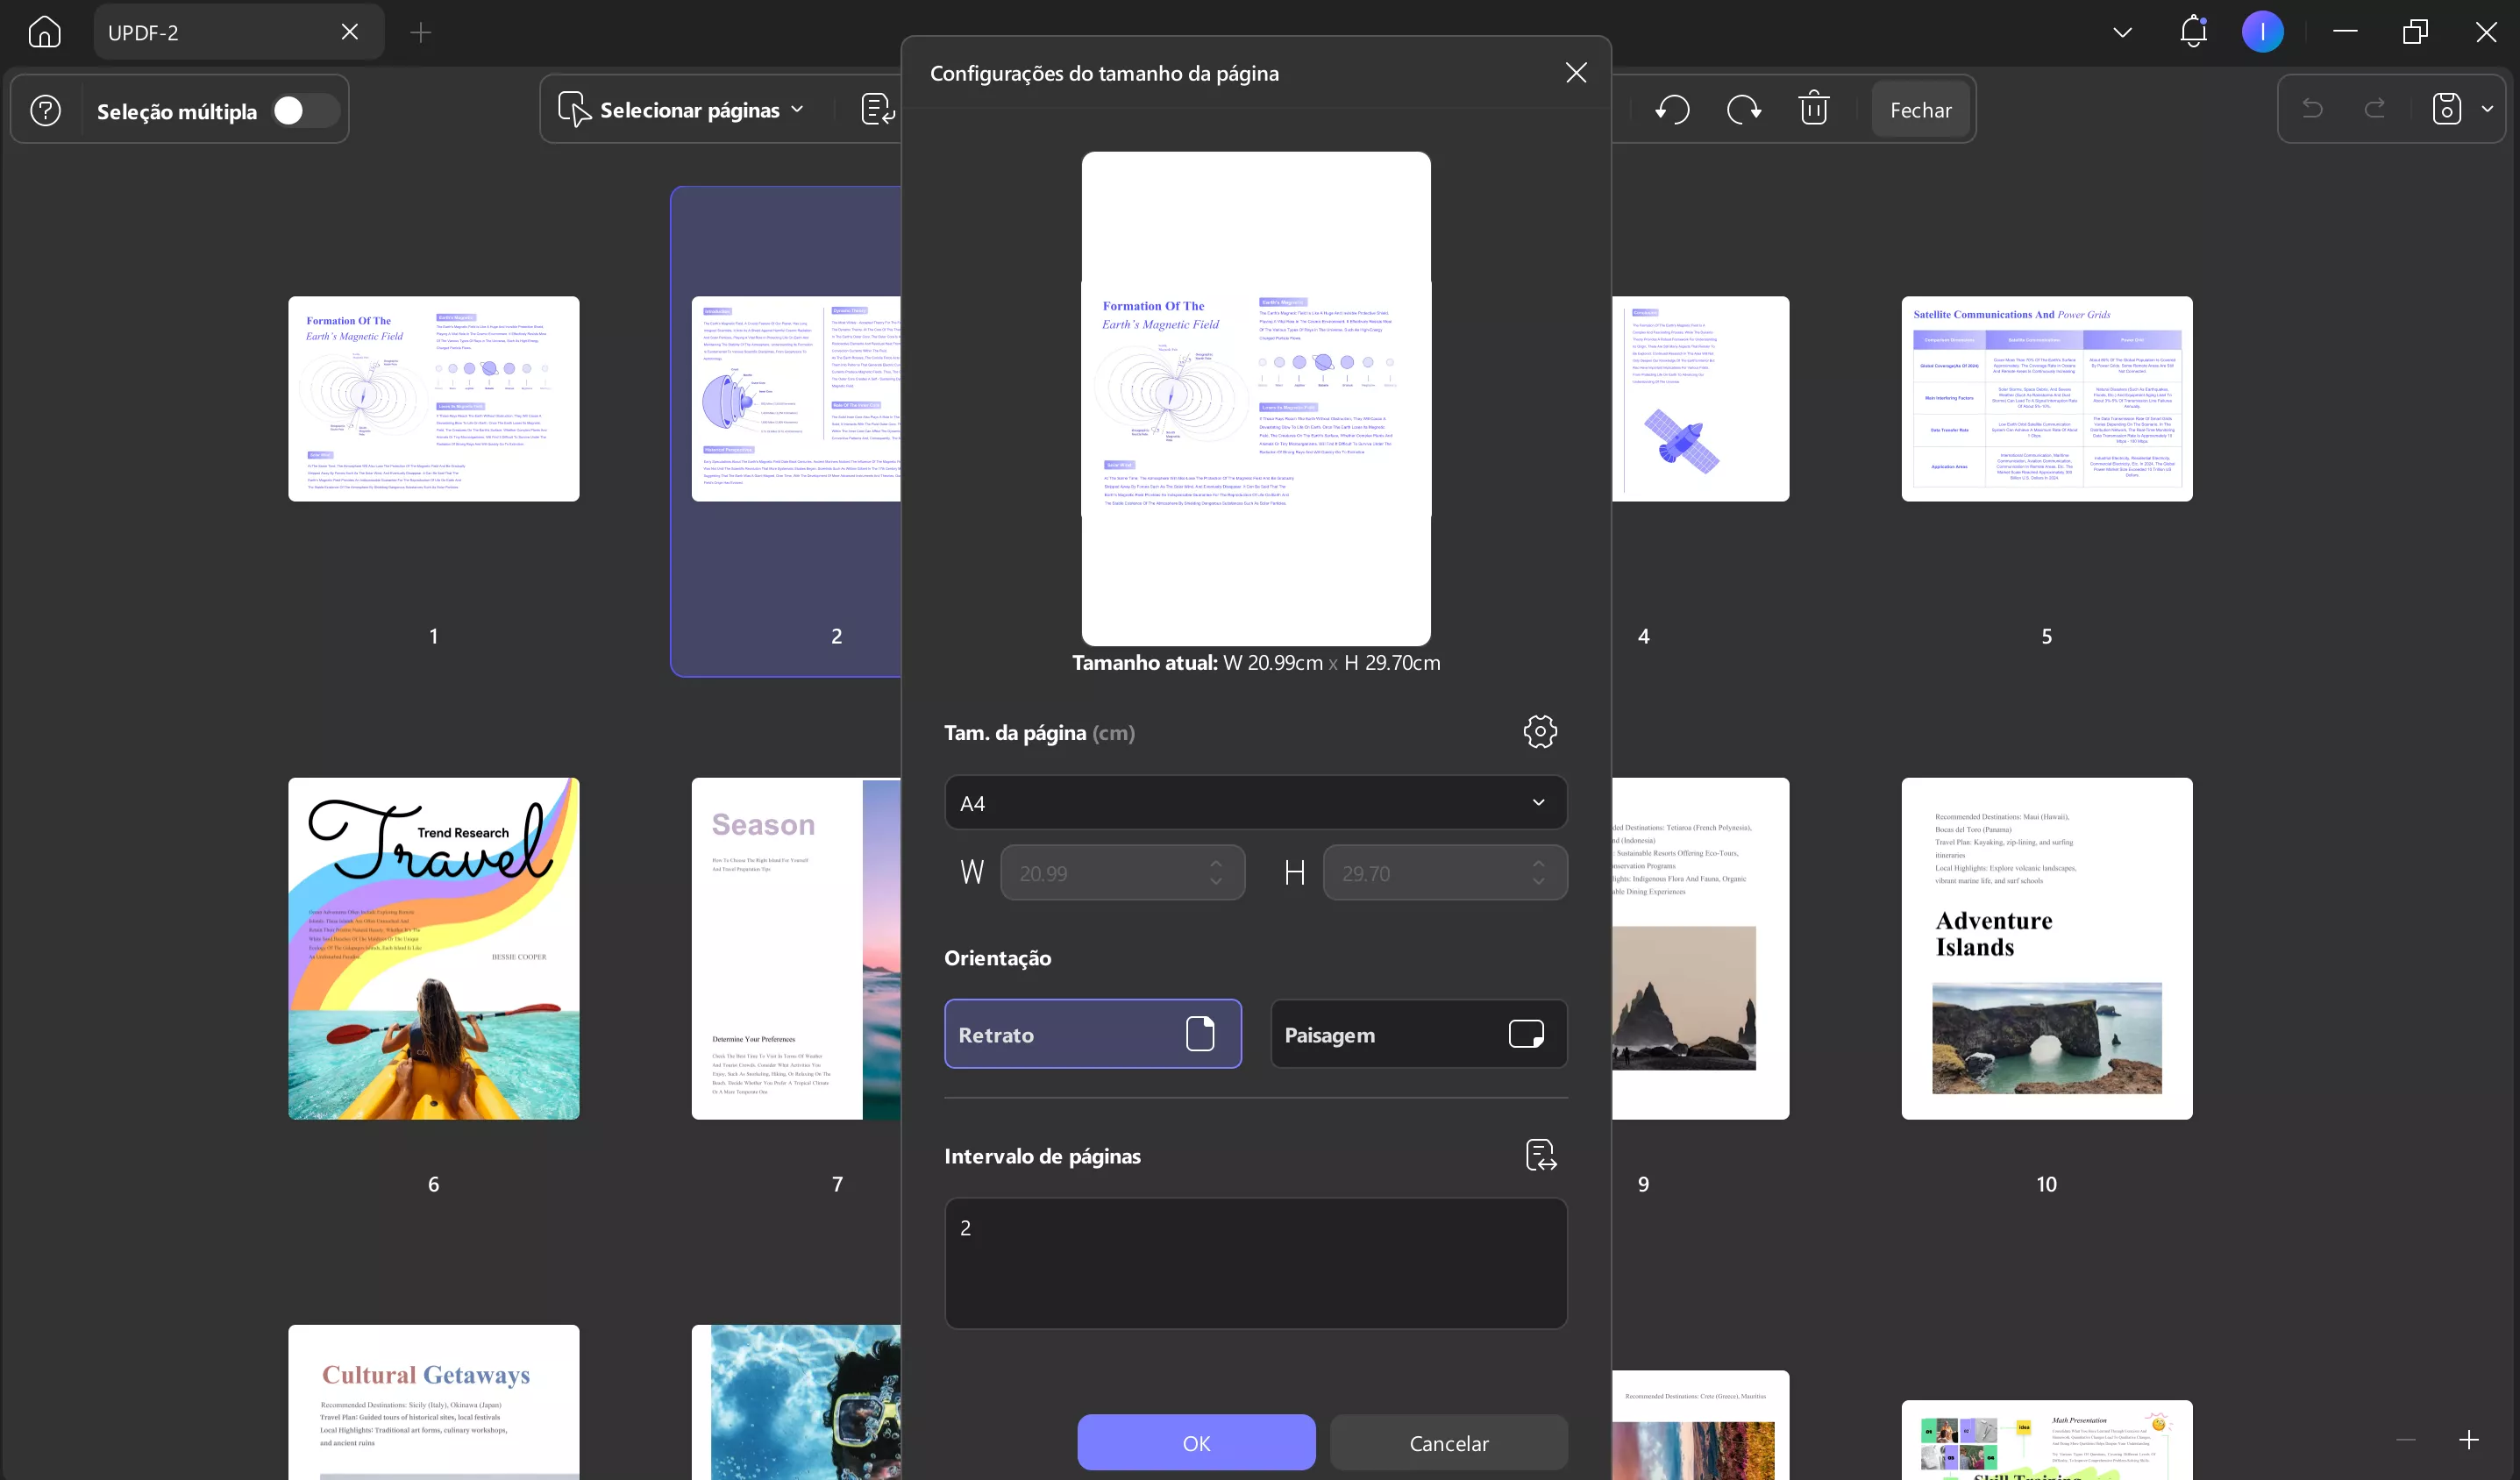Viewport: 2520px width, 1480px height.
Task: Toggle the Seleção múltipla switch
Action: [304, 110]
